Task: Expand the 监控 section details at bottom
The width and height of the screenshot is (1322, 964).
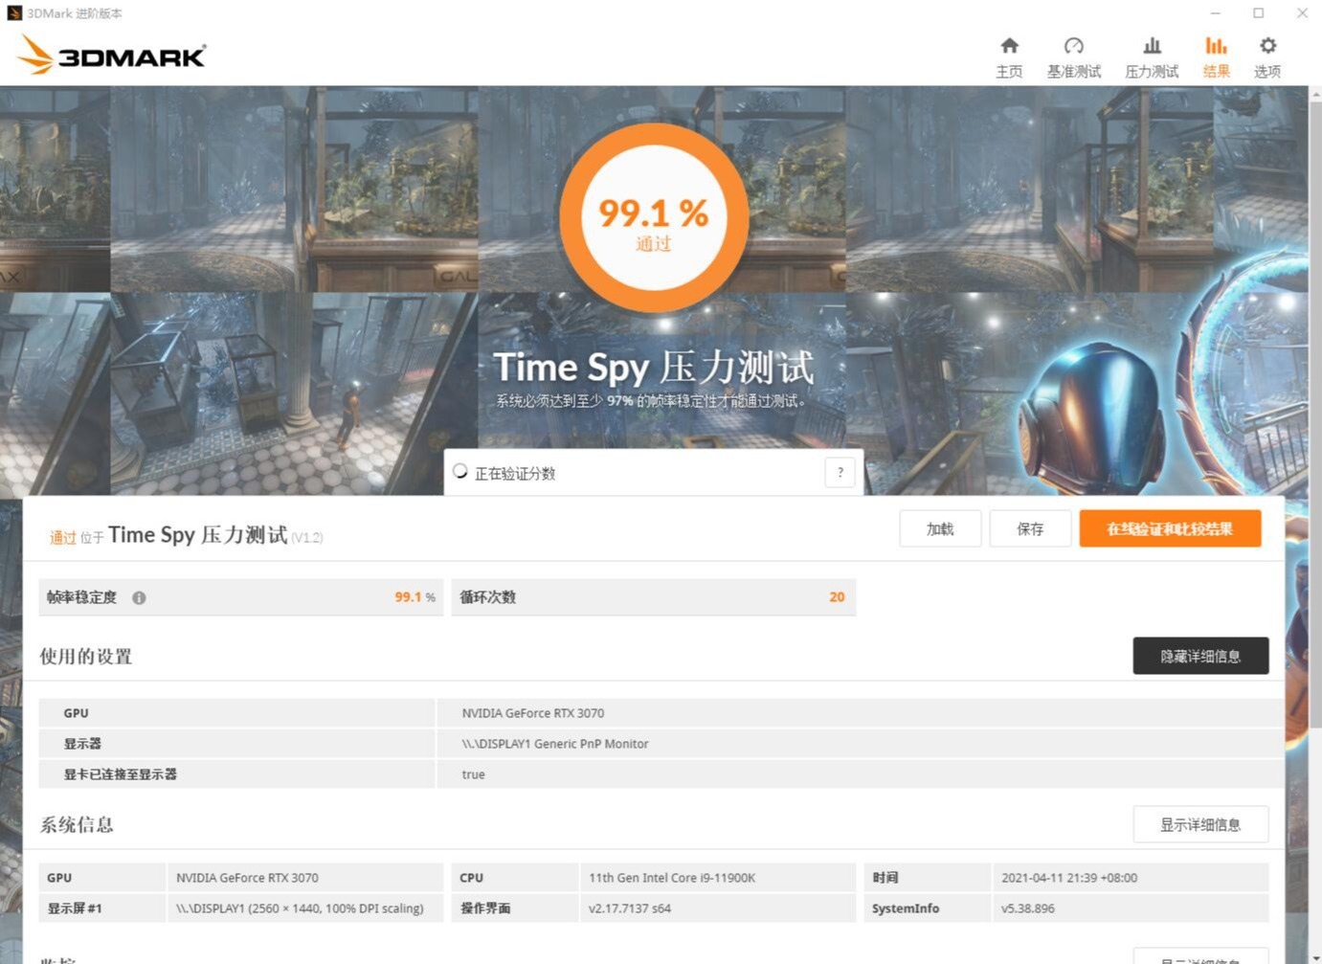Action: click(1200, 959)
